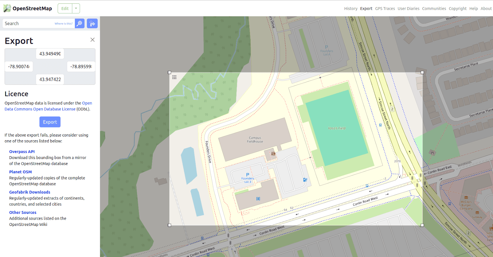Screen dimensions: 493x257
Task: Open Geofabrik Downloads link
Action: (x=30, y=192)
